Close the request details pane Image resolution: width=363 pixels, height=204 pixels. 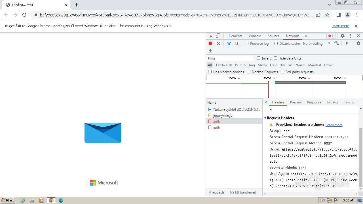click(266, 102)
